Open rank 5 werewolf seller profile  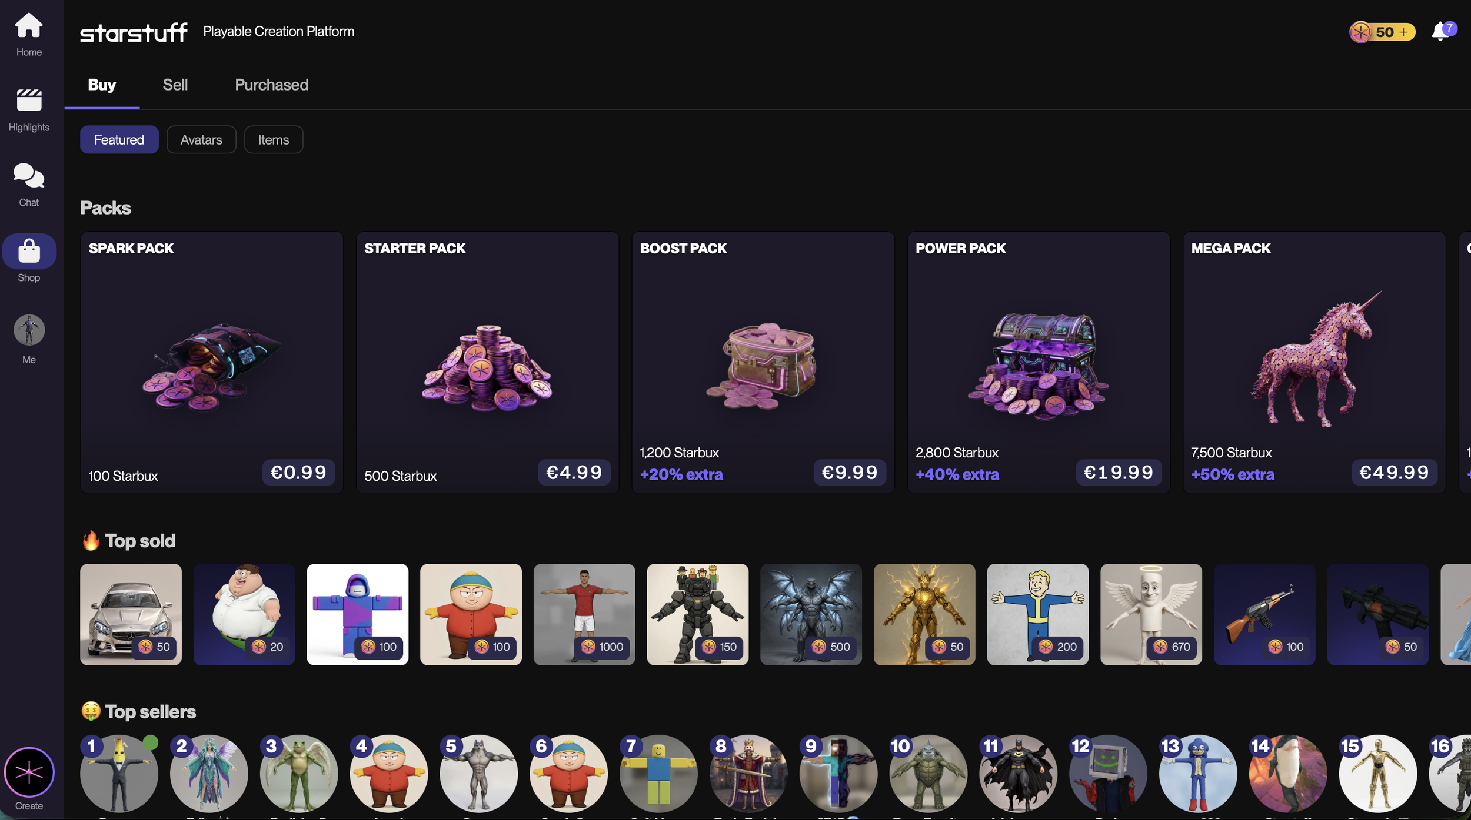coord(479,774)
